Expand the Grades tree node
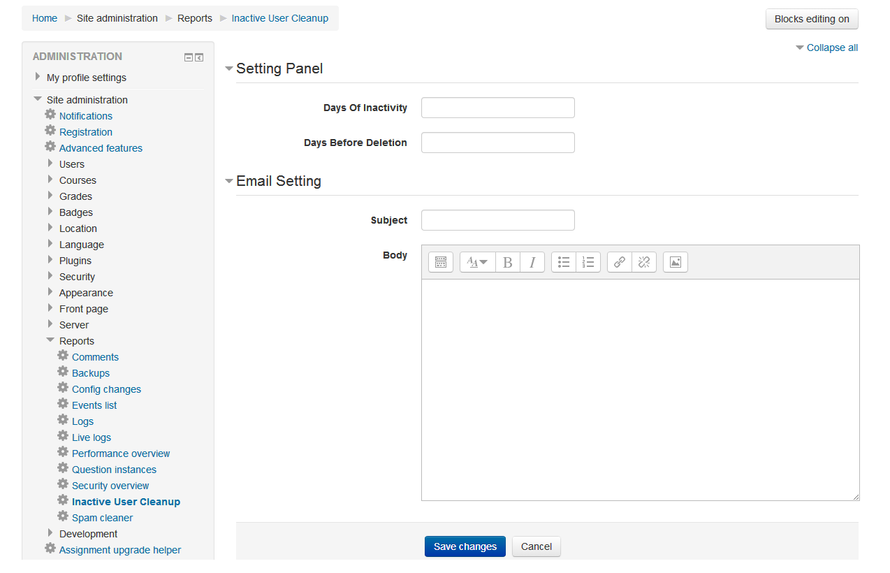Image resolution: width=890 pixels, height=573 pixels. coord(50,196)
